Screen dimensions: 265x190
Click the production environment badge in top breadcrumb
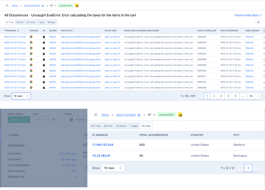[65, 5]
